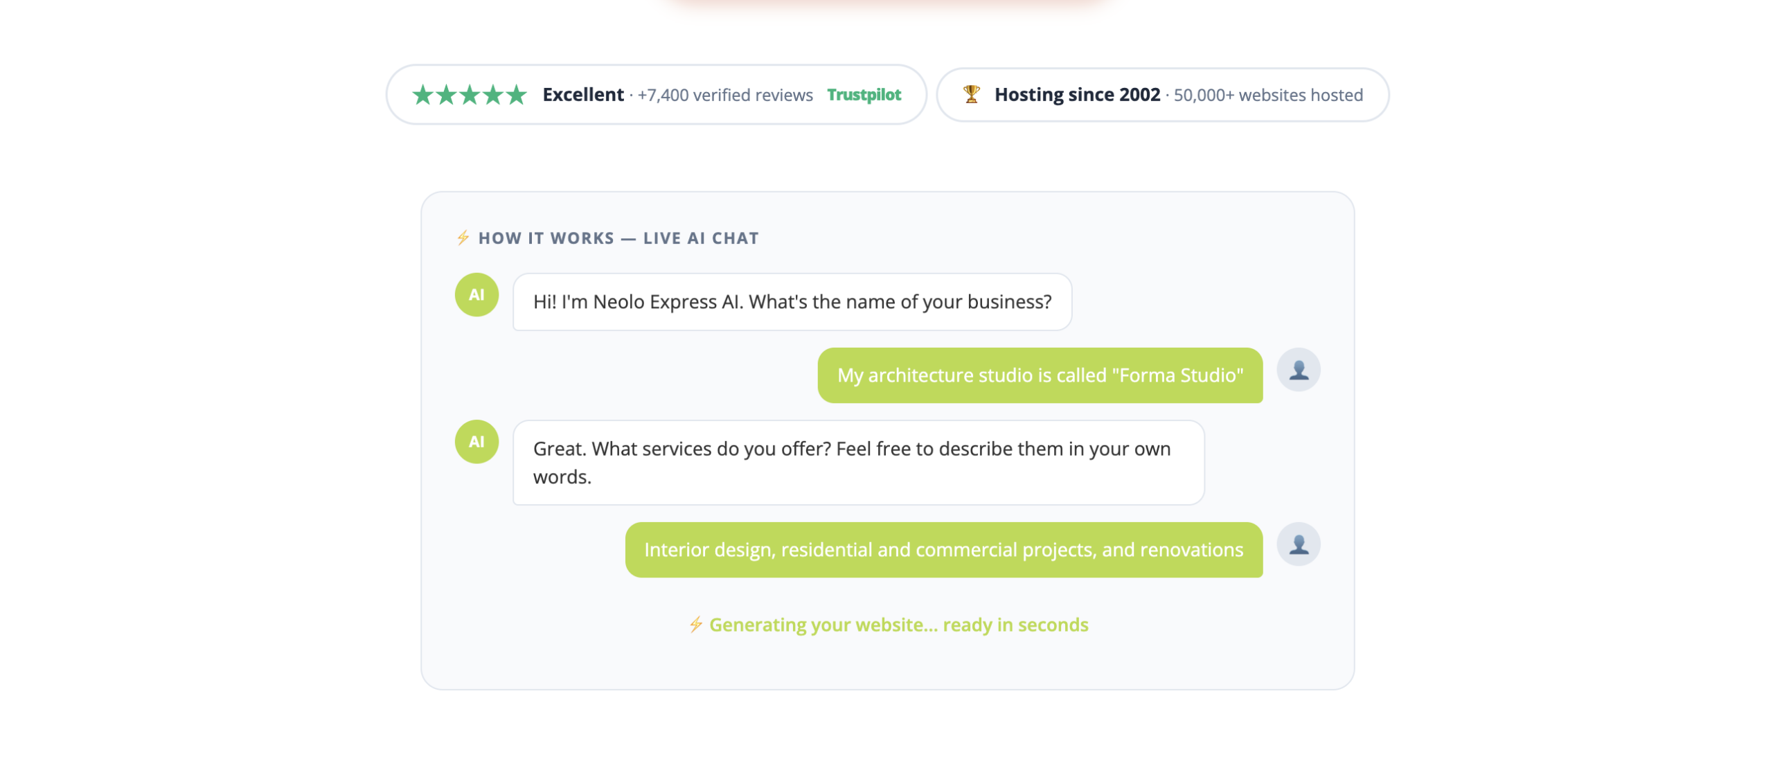This screenshot has width=1773, height=768.
Task: Click the services question chat bubble
Action: (857, 462)
